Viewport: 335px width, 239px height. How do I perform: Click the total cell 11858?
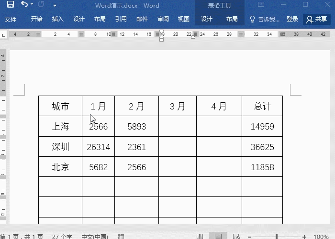(x=262, y=167)
